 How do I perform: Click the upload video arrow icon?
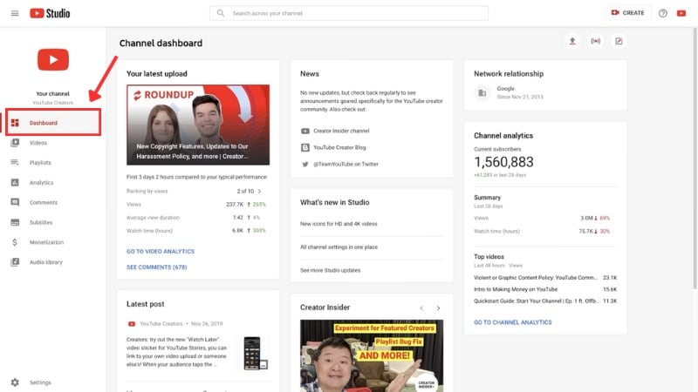click(572, 41)
